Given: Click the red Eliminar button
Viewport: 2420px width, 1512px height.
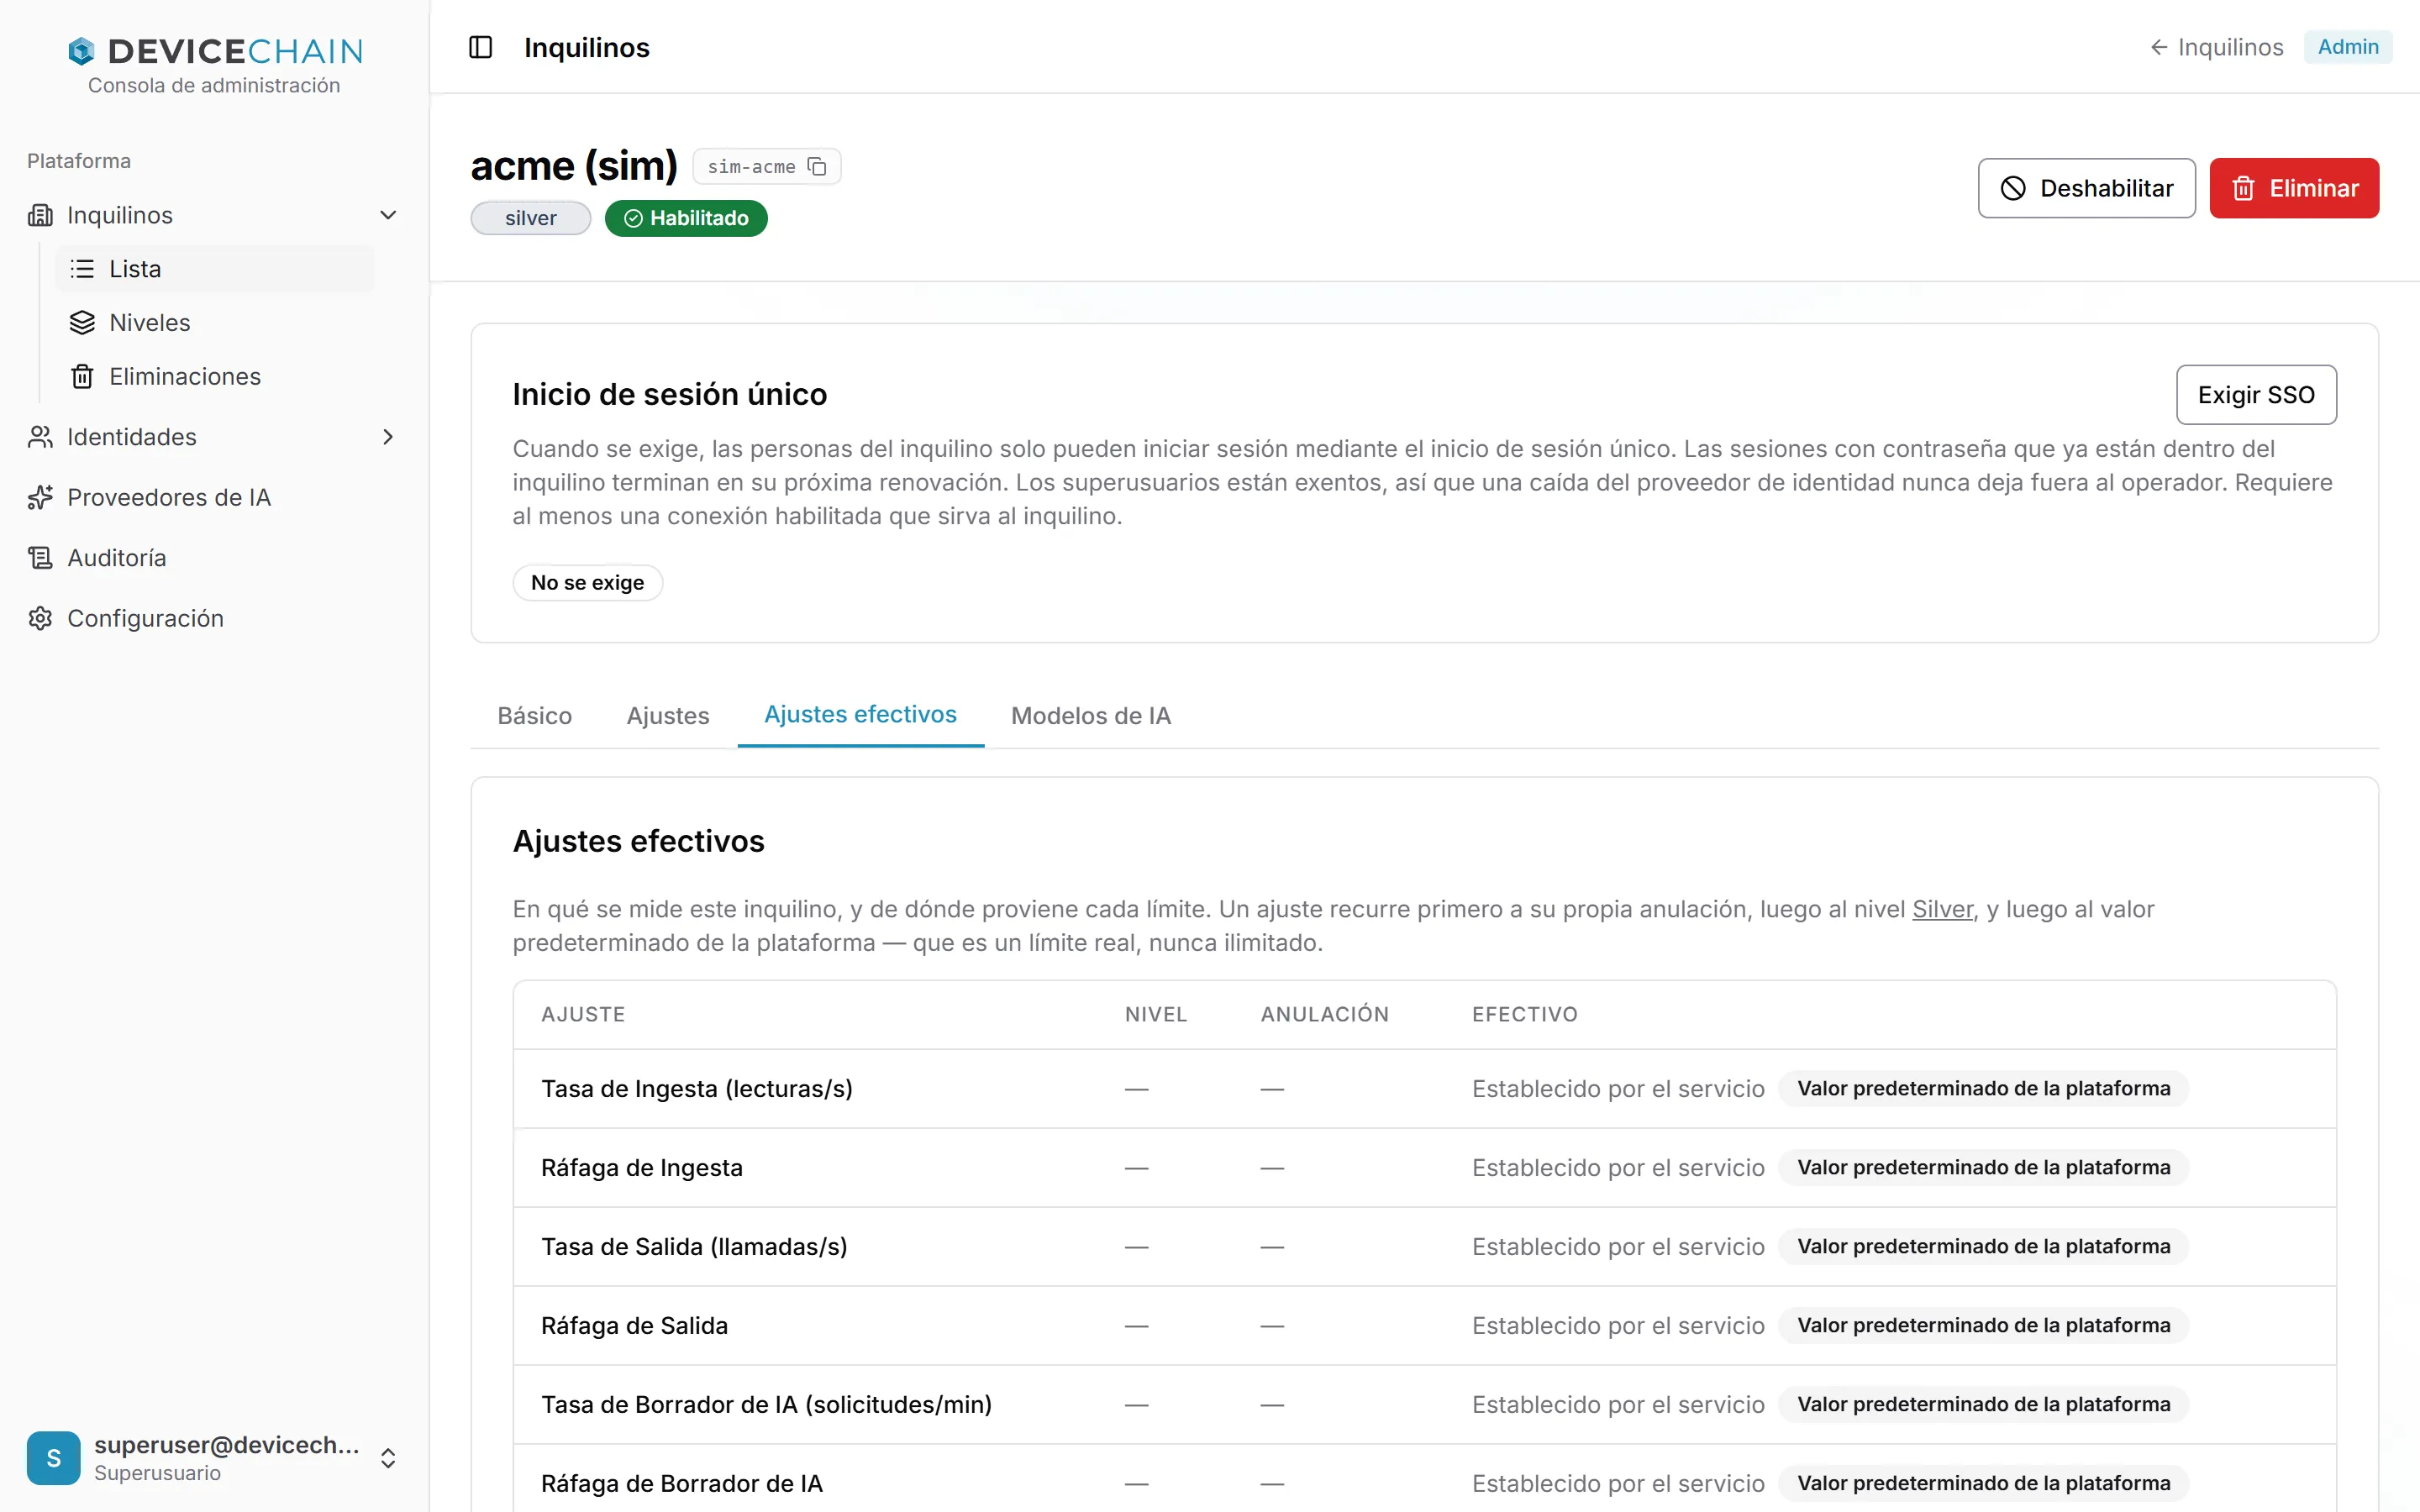Looking at the screenshot, I should pyautogui.click(x=2294, y=188).
